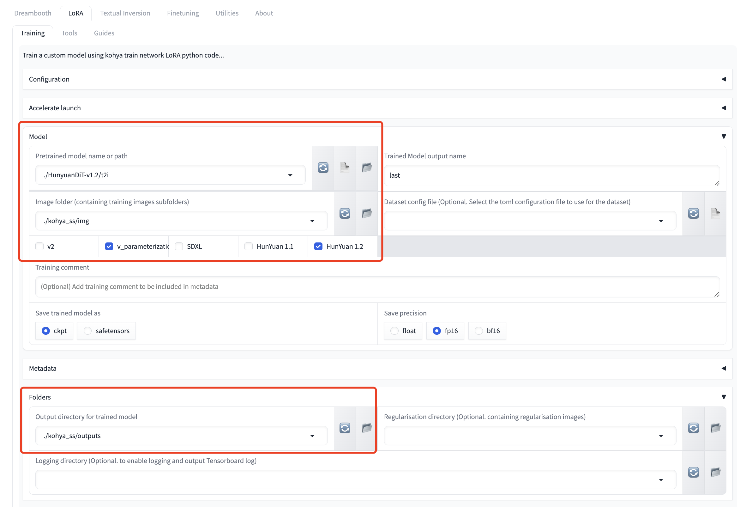The height and width of the screenshot is (507, 746).
Task: Click document icon beside pretrained model path
Action: [x=345, y=168]
